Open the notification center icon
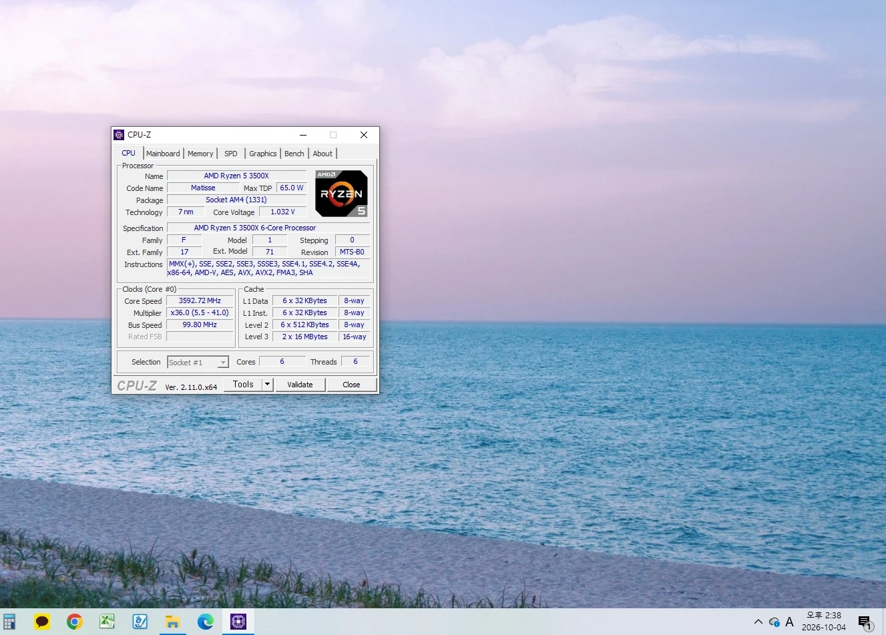886x635 pixels. point(865,622)
